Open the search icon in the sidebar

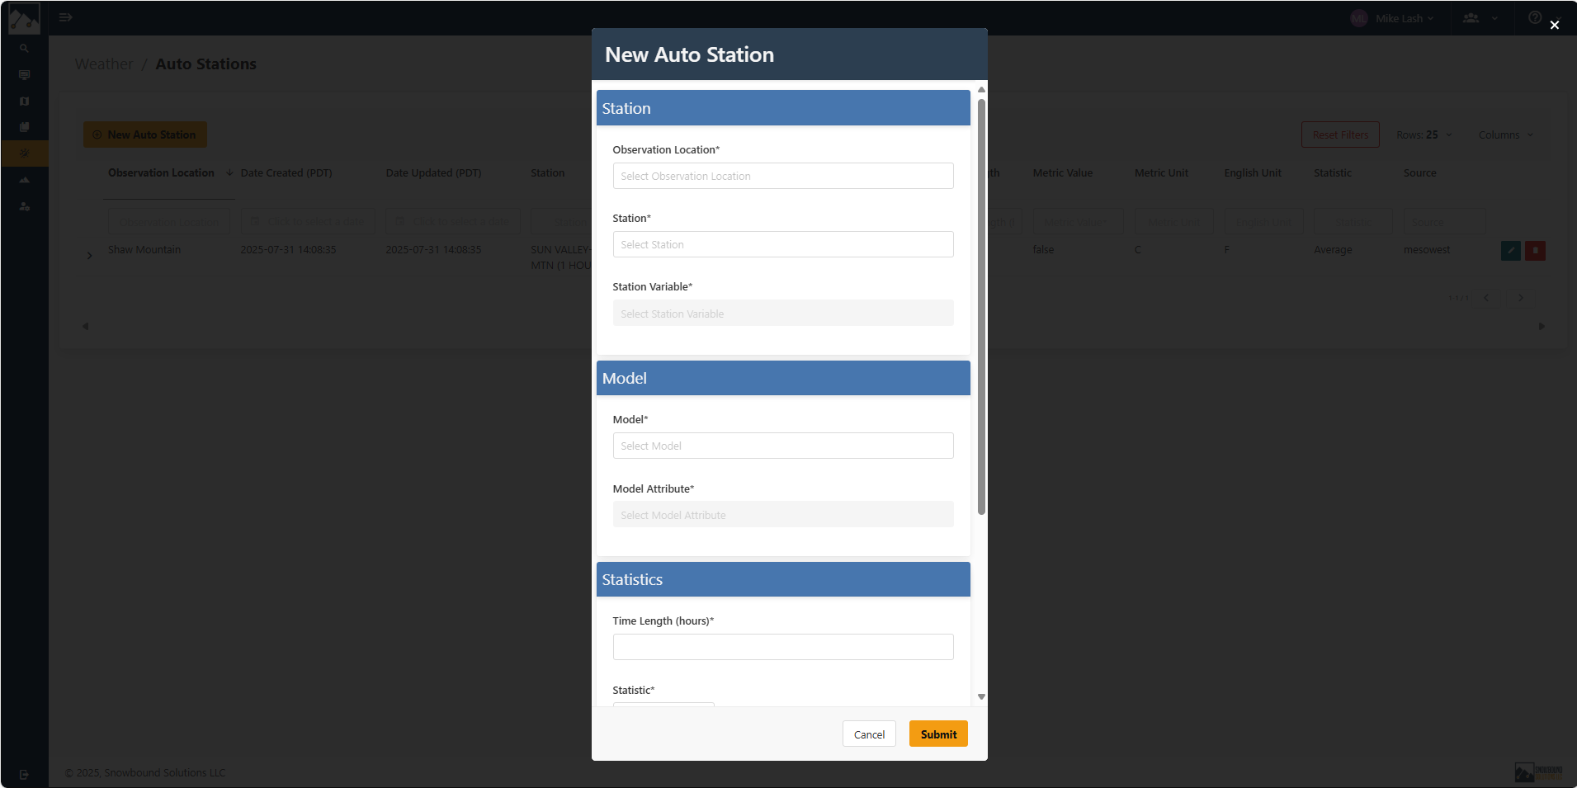pos(24,49)
